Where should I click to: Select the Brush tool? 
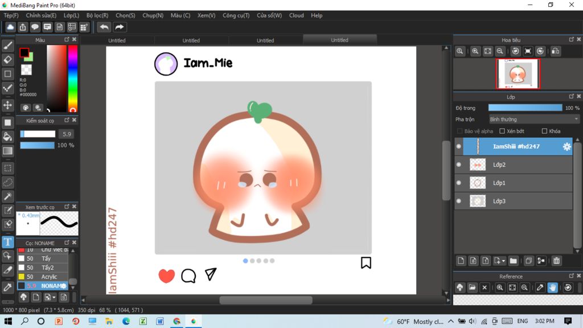[7, 46]
